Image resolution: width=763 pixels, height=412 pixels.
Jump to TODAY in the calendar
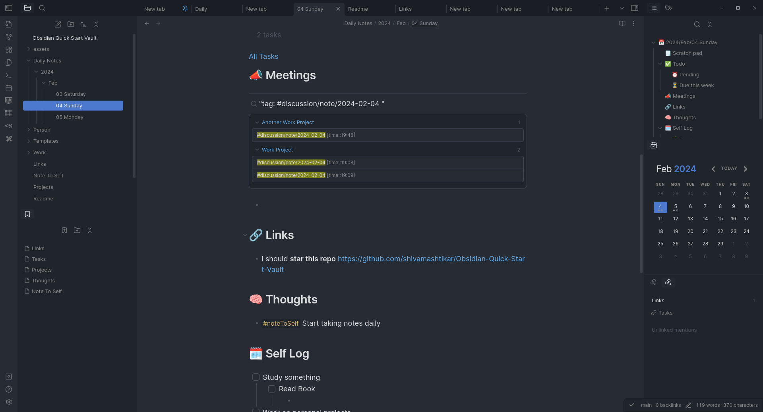click(729, 169)
